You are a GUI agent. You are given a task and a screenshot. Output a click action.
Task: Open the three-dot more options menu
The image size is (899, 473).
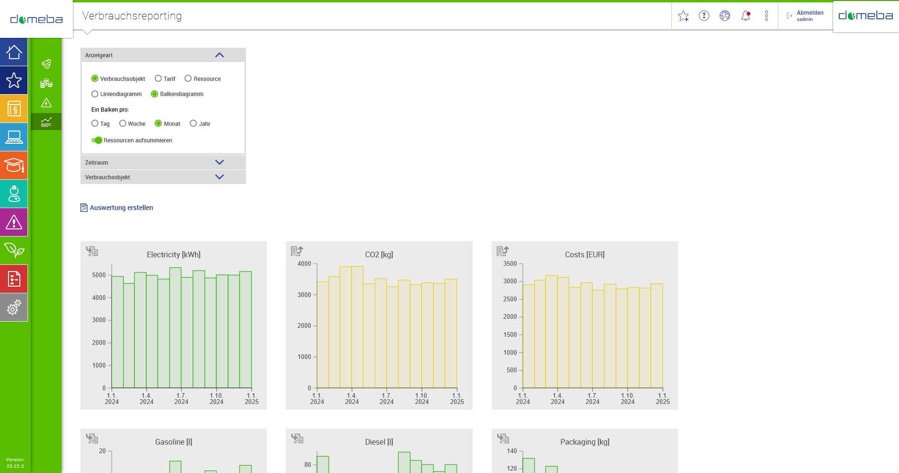767,16
